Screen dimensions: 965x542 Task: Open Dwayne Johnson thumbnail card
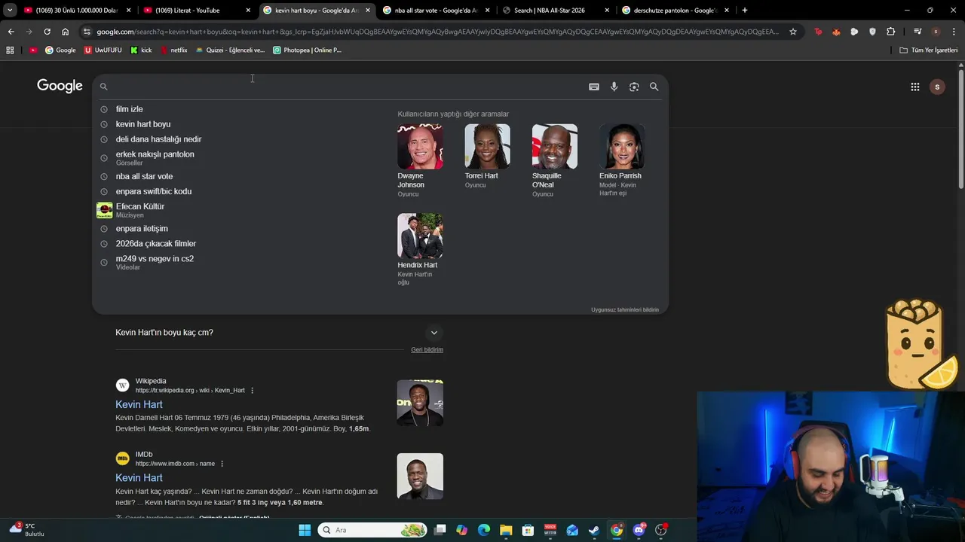pos(420,160)
